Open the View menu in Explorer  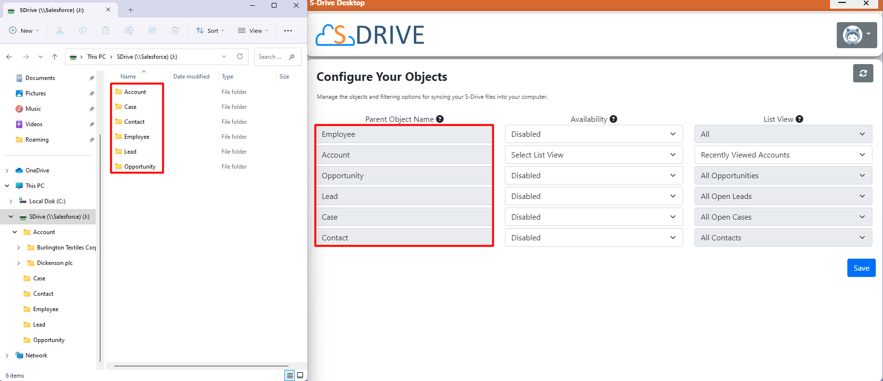(253, 30)
